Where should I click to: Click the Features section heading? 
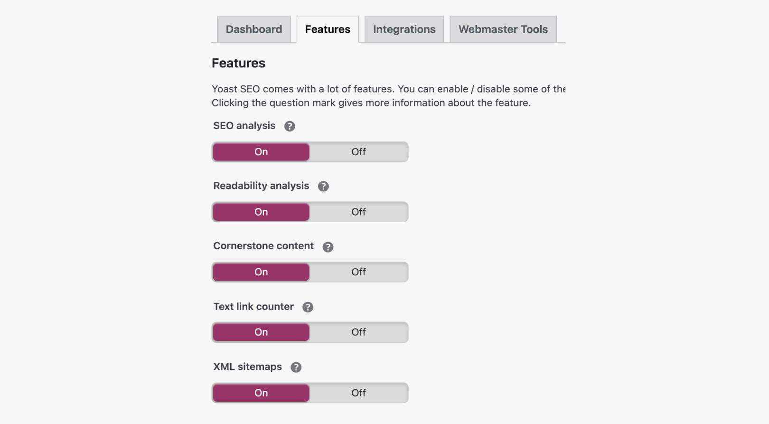click(x=238, y=63)
